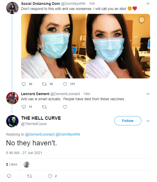
Task: Open @DementLeonard mention in Replying to
Action: [x=40, y=134]
